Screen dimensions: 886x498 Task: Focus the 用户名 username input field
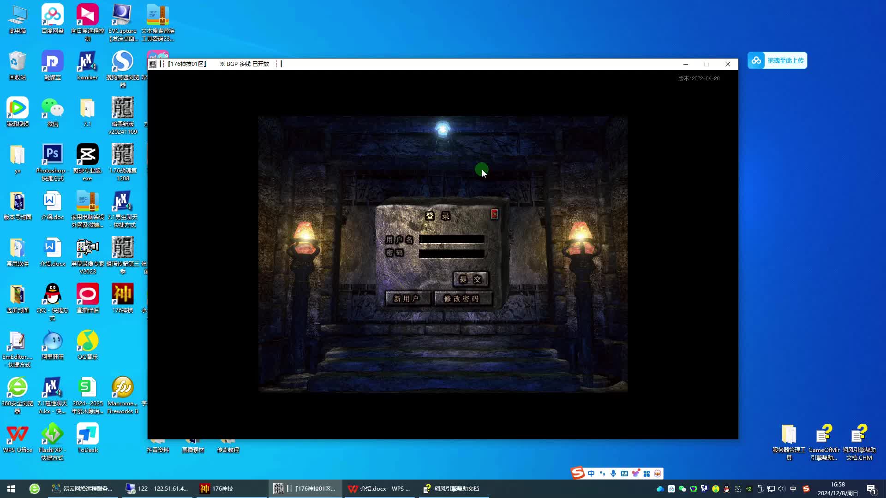pyautogui.click(x=452, y=239)
